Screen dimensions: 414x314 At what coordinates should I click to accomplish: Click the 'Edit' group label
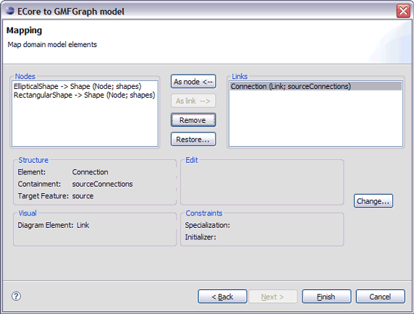pos(192,160)
